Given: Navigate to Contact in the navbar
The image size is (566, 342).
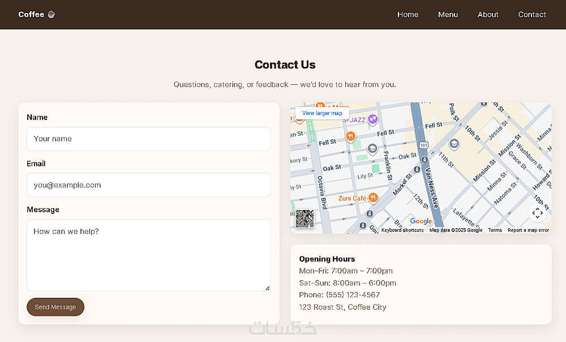Looking at the screenshot, I should click(532, 15).
